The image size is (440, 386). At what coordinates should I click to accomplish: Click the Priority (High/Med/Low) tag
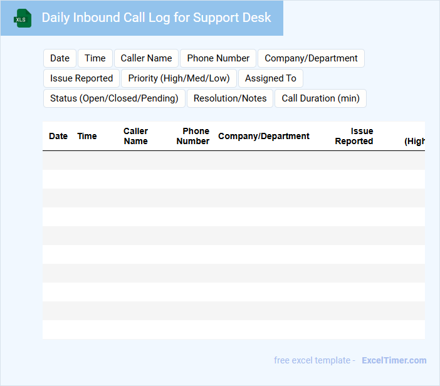pos(179,78)
